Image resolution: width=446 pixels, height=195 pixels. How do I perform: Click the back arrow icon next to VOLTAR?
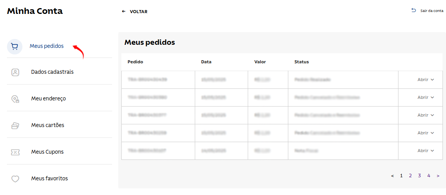(123, 12)
